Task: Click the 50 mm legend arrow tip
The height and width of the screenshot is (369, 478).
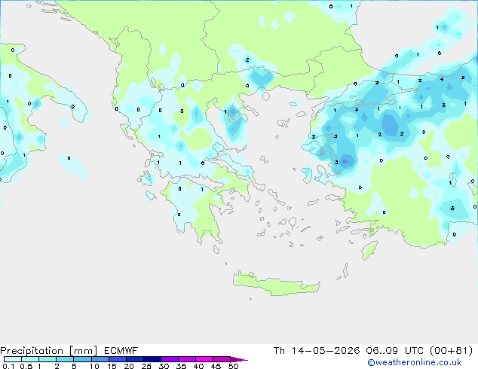Action: [x=239, y=359]
